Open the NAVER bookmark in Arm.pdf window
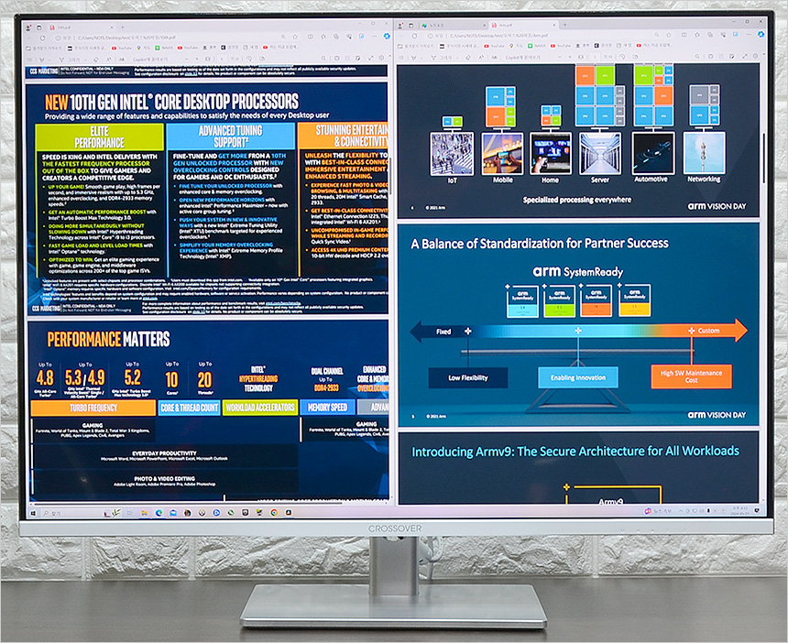788x643 pixels. pyautogui.click(x=539, y=44)
